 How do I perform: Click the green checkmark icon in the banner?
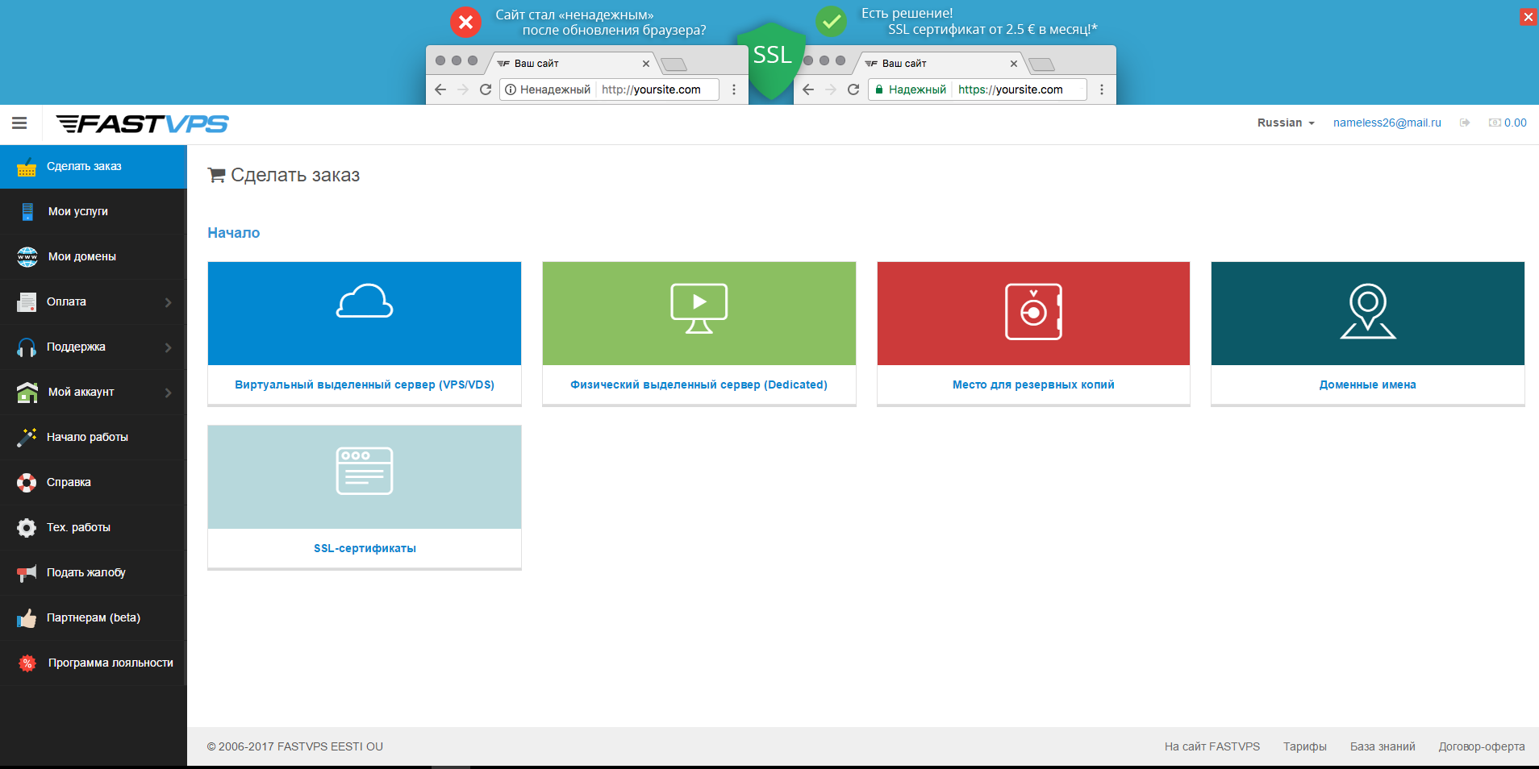point(831,21)
